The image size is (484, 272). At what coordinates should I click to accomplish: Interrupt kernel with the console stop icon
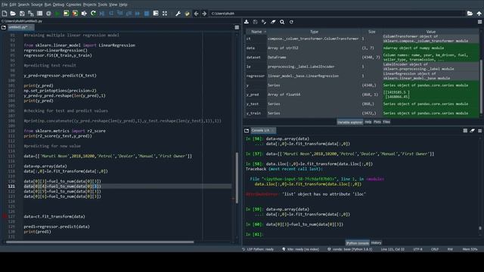click(465, 131)
